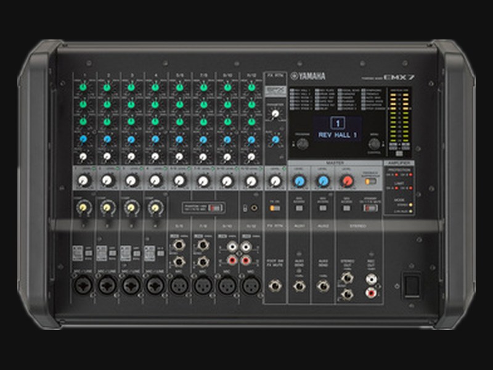Click the red REC OUT RCA jack
This screenshot has width=493, height=370.
pos(372,294)
